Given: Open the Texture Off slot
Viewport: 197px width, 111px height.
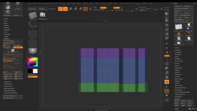Looking at the screenshot, I should pyautogui.click(x=33, y=43).
